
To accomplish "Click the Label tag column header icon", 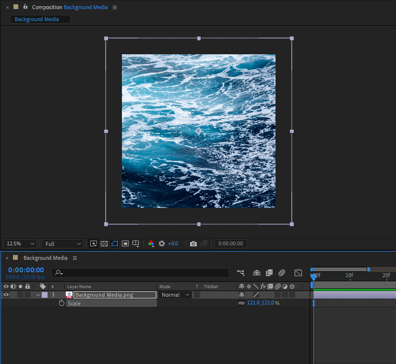I will [x=43, y=286].
